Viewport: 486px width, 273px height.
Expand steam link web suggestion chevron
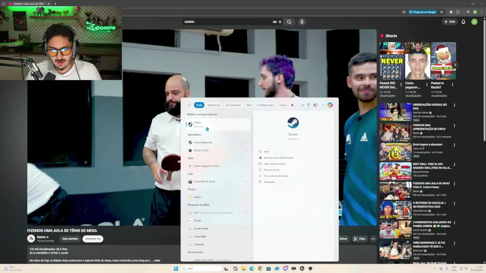point(245,237)
